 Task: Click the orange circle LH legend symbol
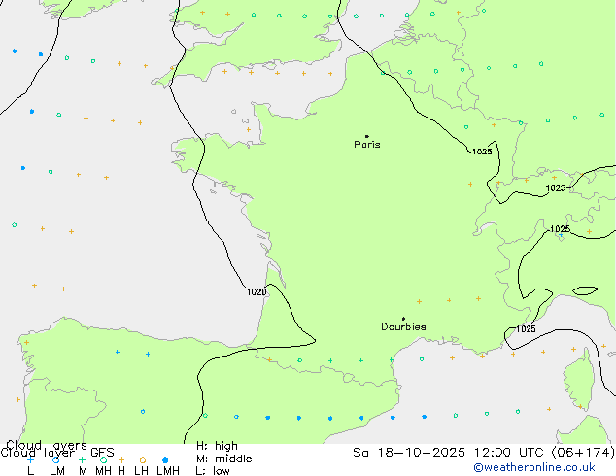point(143,459)
